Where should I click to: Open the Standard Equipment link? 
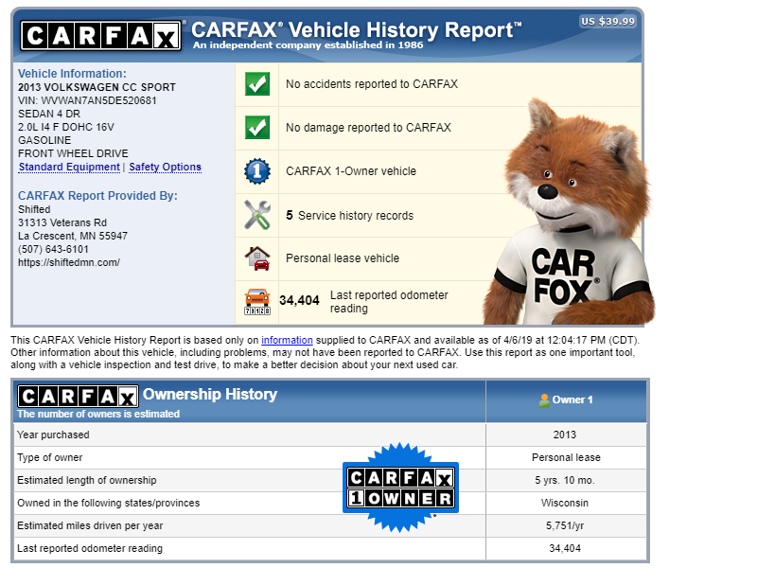[69, 168]
